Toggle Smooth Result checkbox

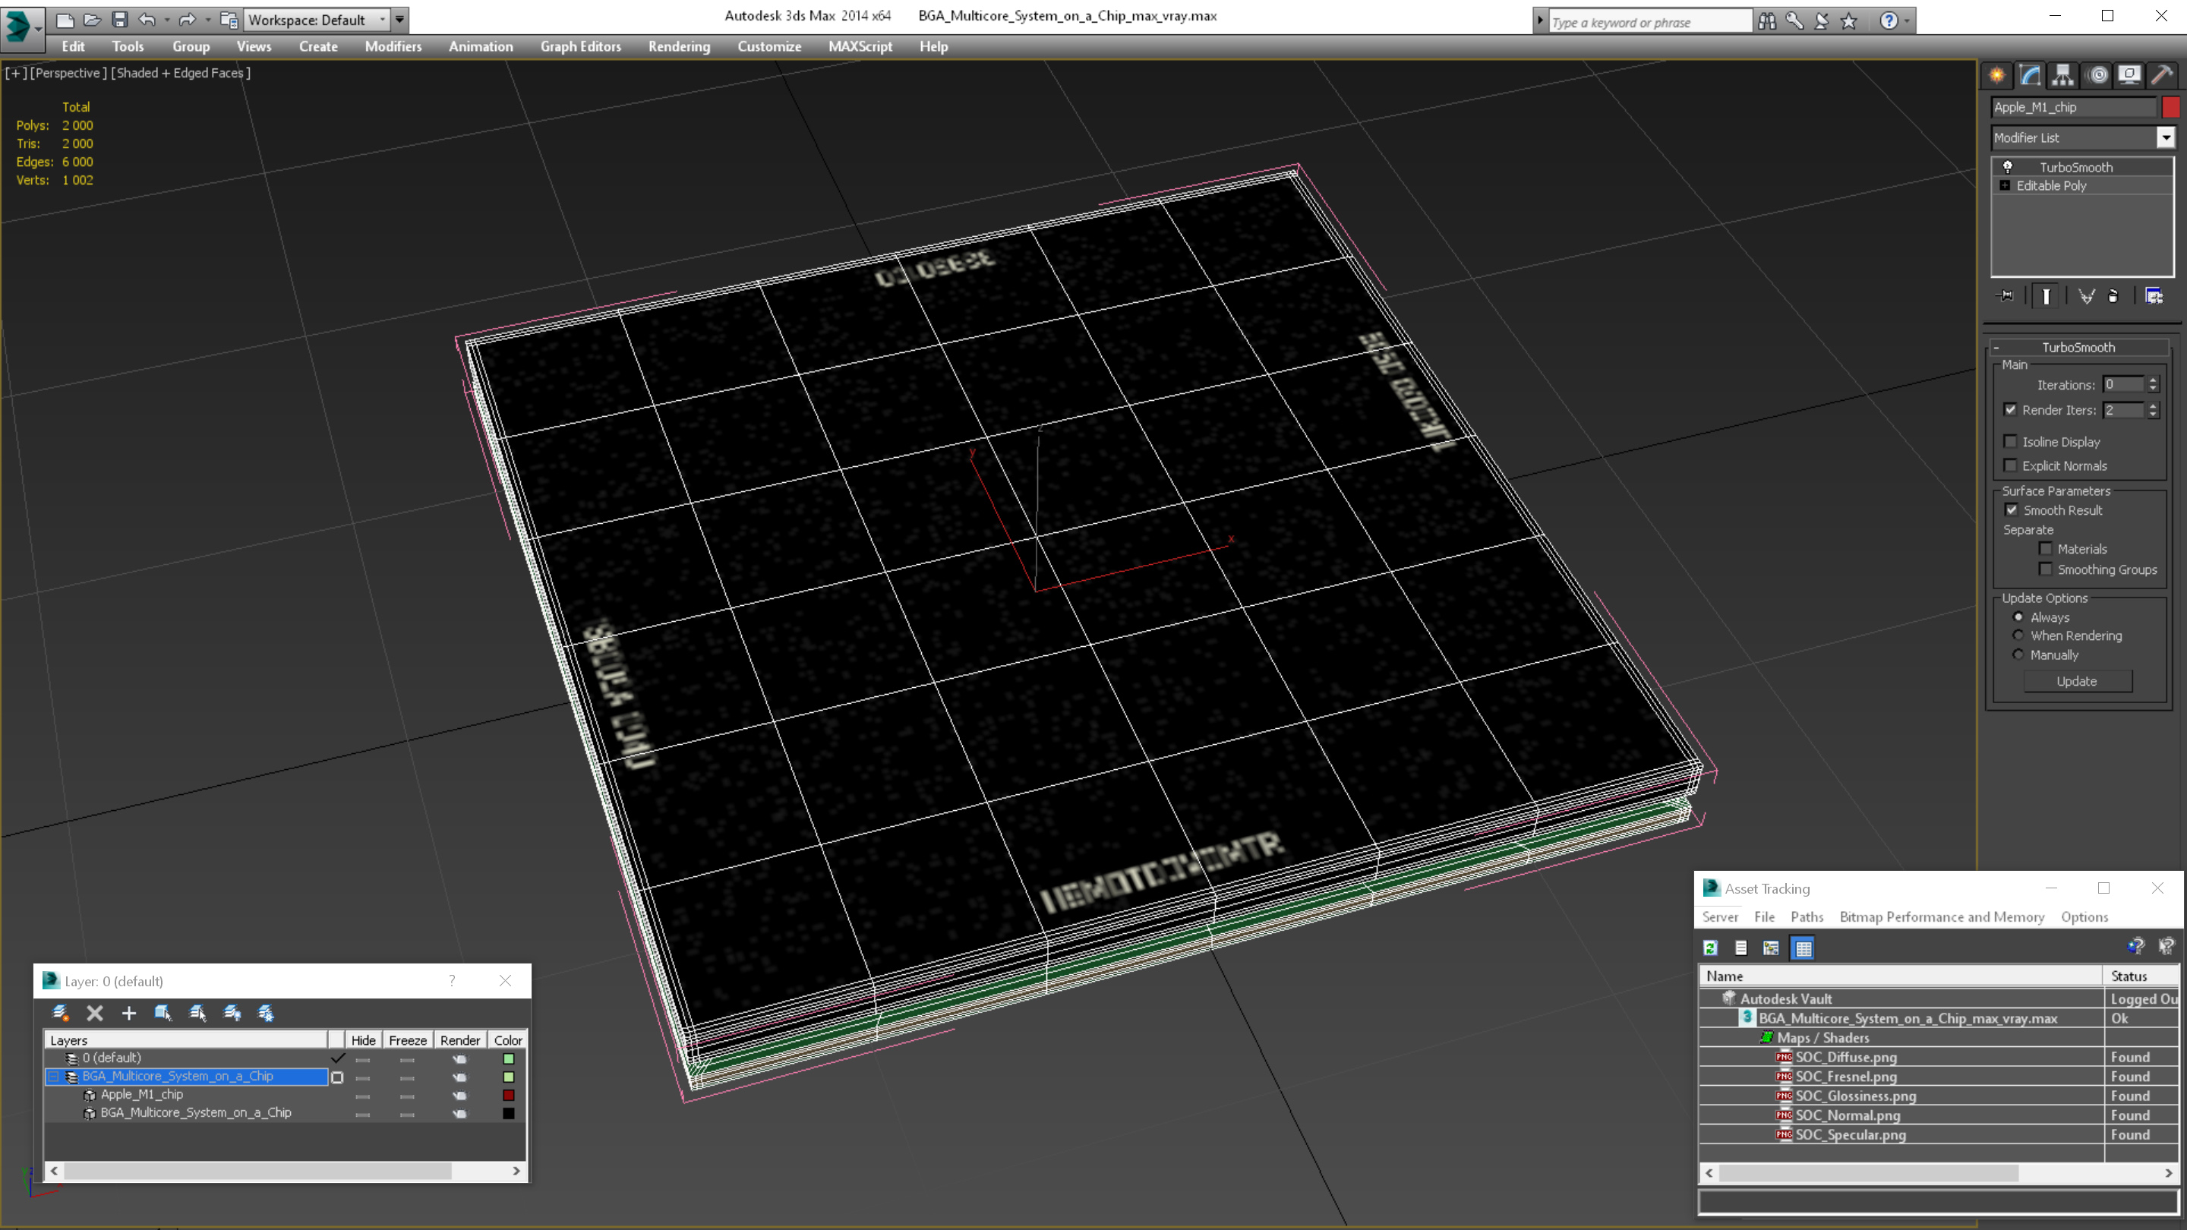pyautogui.click(x=2012, y=510)
